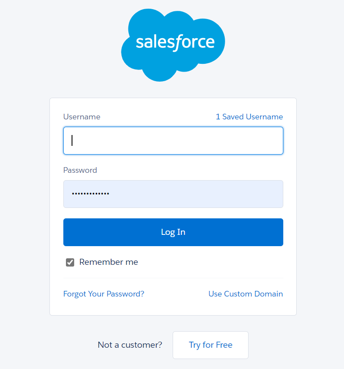
Task: Click the Log In button's text label
Action: coord(173,232)
